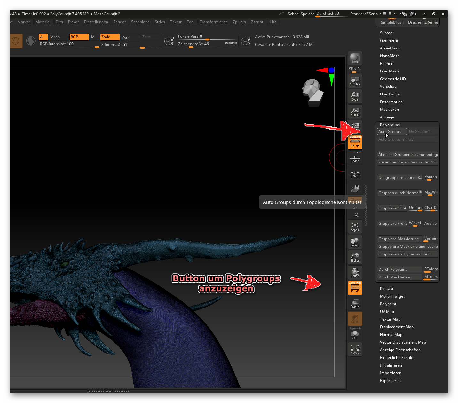The image size is (458, 403).
Task: Click the Zoom canvas icon
Action: pyautogui.click(x=355, y=96)
